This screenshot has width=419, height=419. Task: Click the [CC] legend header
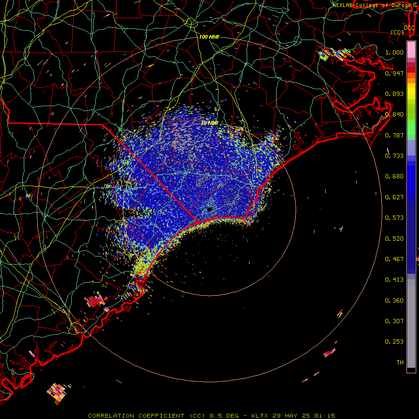tap(398, 32)
